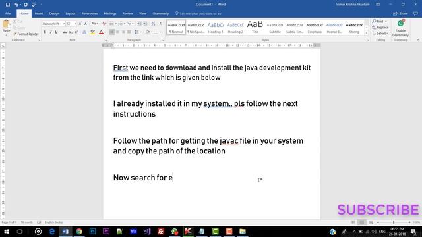The width and height of the screenshot is (422, 237).
Task: Switch to Read Mode view icon
Action: coord(353,223)
